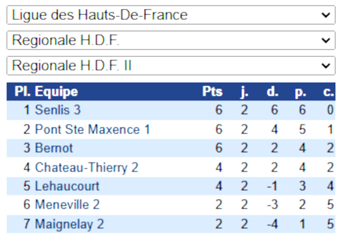This screenshot has width=342, height=238.
Task: Expand the Regionale H.D.F. dropdown
Action: pos(171,40)
